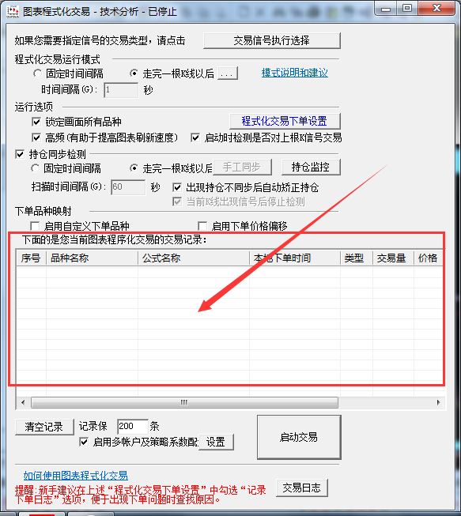Click the 交易量 column header

pos(393,258)
